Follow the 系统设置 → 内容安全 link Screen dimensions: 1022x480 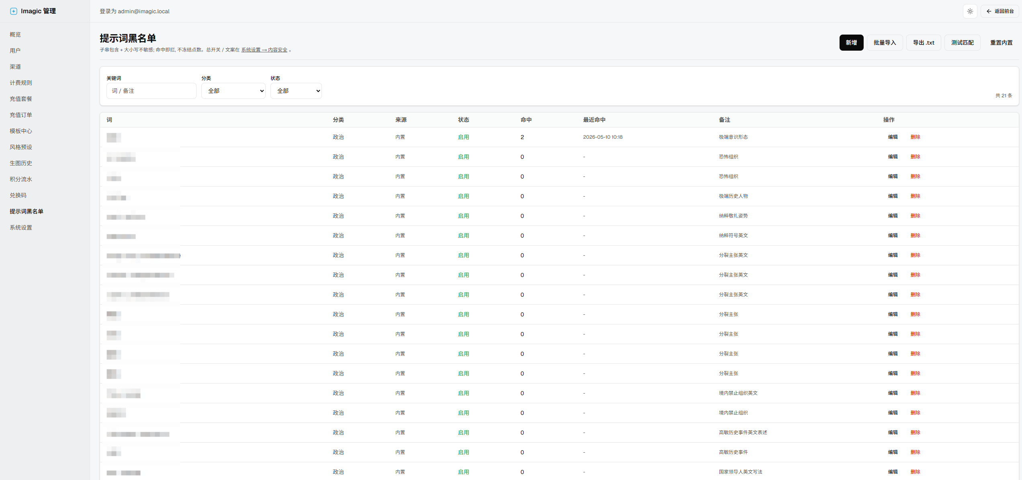[x=264, y=50]
